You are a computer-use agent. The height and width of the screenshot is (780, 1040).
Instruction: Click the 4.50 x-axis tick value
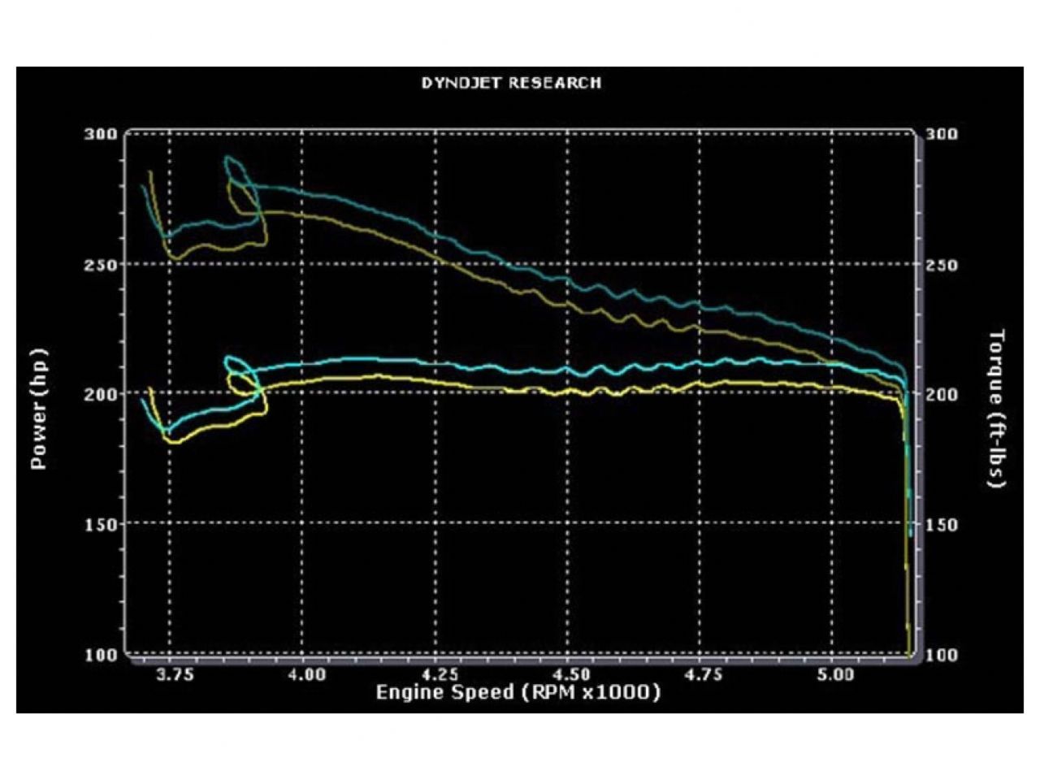point(572,675)
